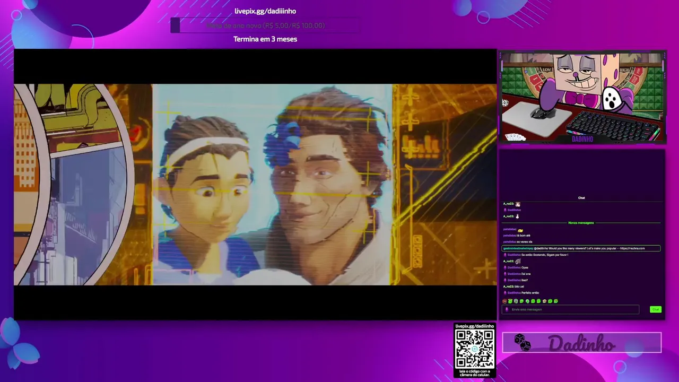
Task: Click the yellow emote sent by pehdiaba
Action: coord(520,230)
